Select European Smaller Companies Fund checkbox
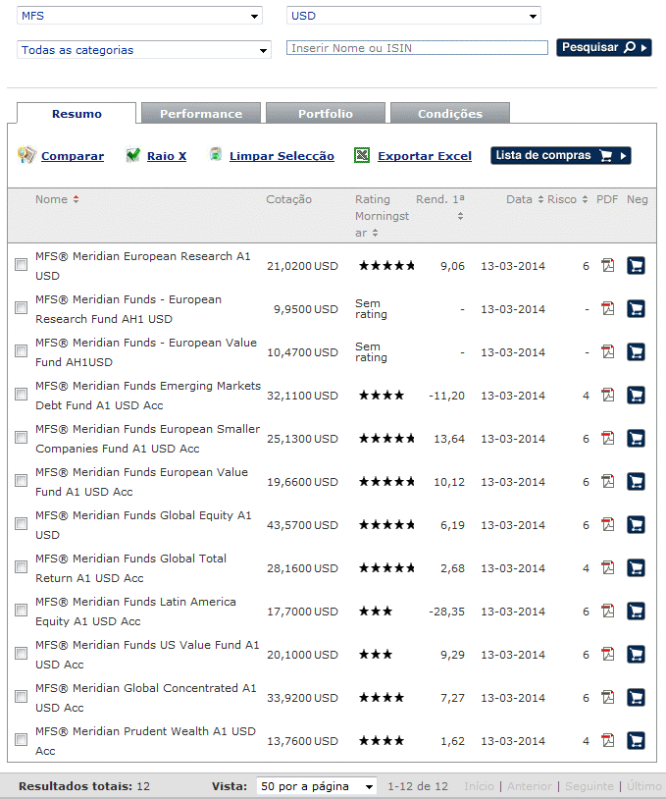 click(x=21, y=437)
